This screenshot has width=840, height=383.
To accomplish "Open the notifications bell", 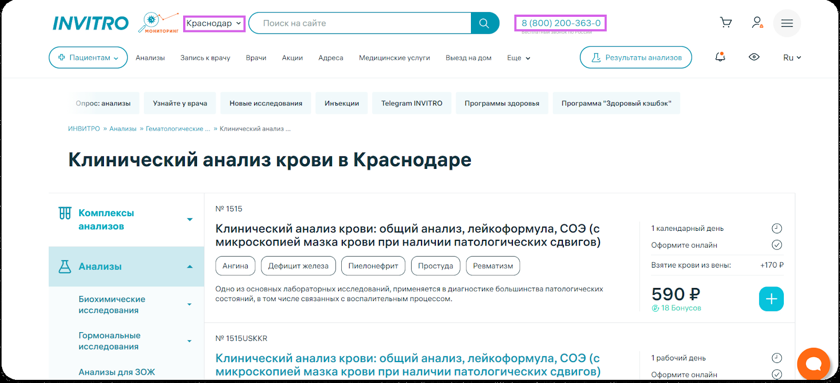I will coord(720,57).
